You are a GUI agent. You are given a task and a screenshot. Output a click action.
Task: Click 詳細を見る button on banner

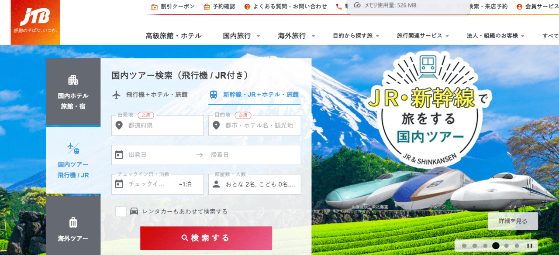point(513,221)
